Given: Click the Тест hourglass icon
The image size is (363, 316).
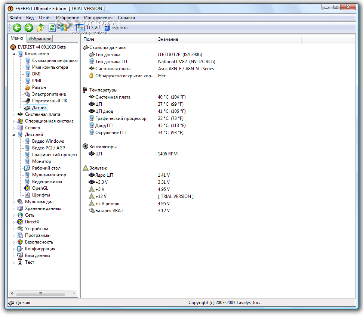Looking at the screenshot, I should (20, 262).
